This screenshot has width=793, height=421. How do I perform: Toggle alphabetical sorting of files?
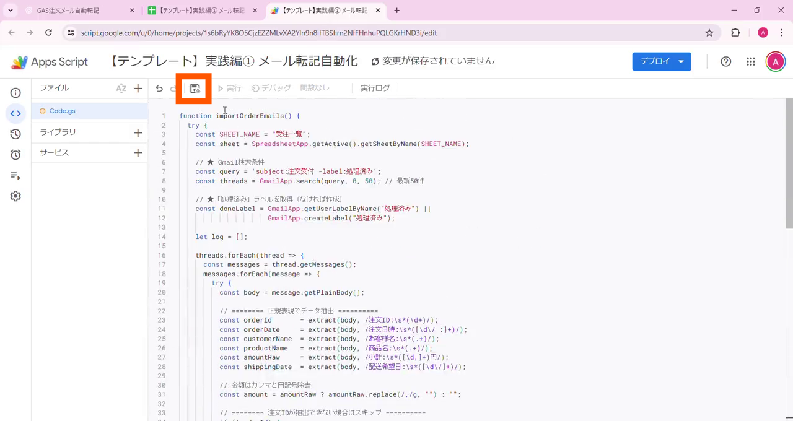(x=121, y=88)
